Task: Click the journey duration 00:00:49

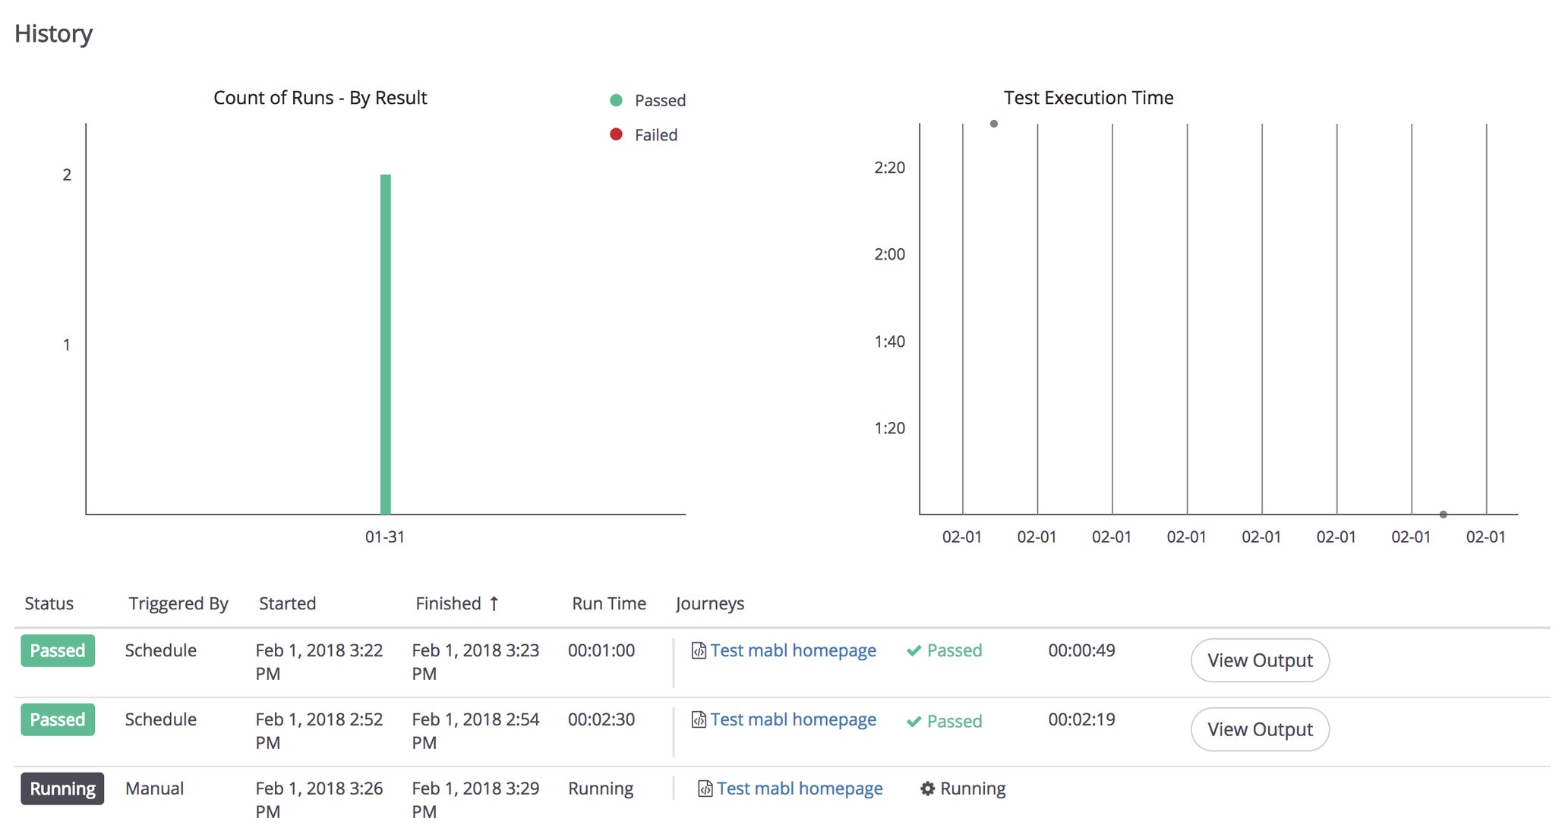Action: tap(1082, 651)
